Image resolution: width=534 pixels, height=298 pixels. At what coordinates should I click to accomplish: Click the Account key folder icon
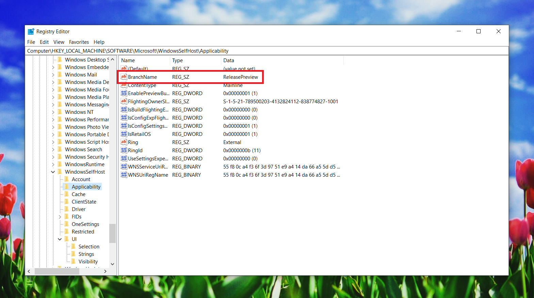tap(67, 179)
